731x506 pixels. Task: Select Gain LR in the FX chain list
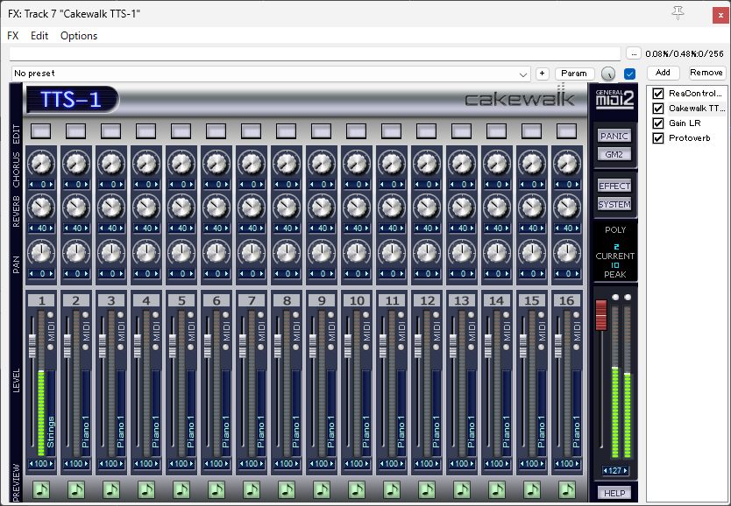click(x=685, y=123)
